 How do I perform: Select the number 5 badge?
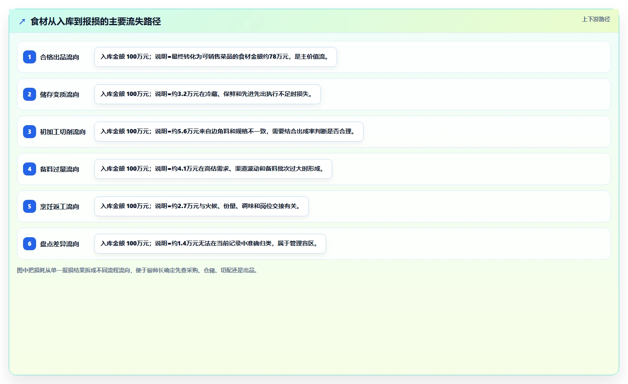pyautogui.click(x=30, y=206)
